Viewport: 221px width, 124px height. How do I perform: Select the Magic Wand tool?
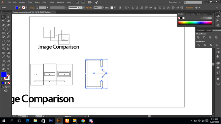coord(3,21)
